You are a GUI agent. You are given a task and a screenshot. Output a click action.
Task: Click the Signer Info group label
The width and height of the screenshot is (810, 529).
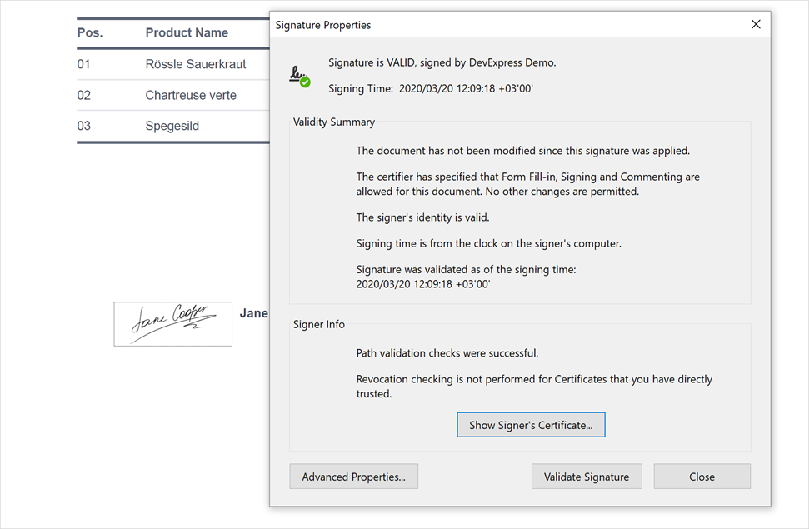tap(319, 324)
